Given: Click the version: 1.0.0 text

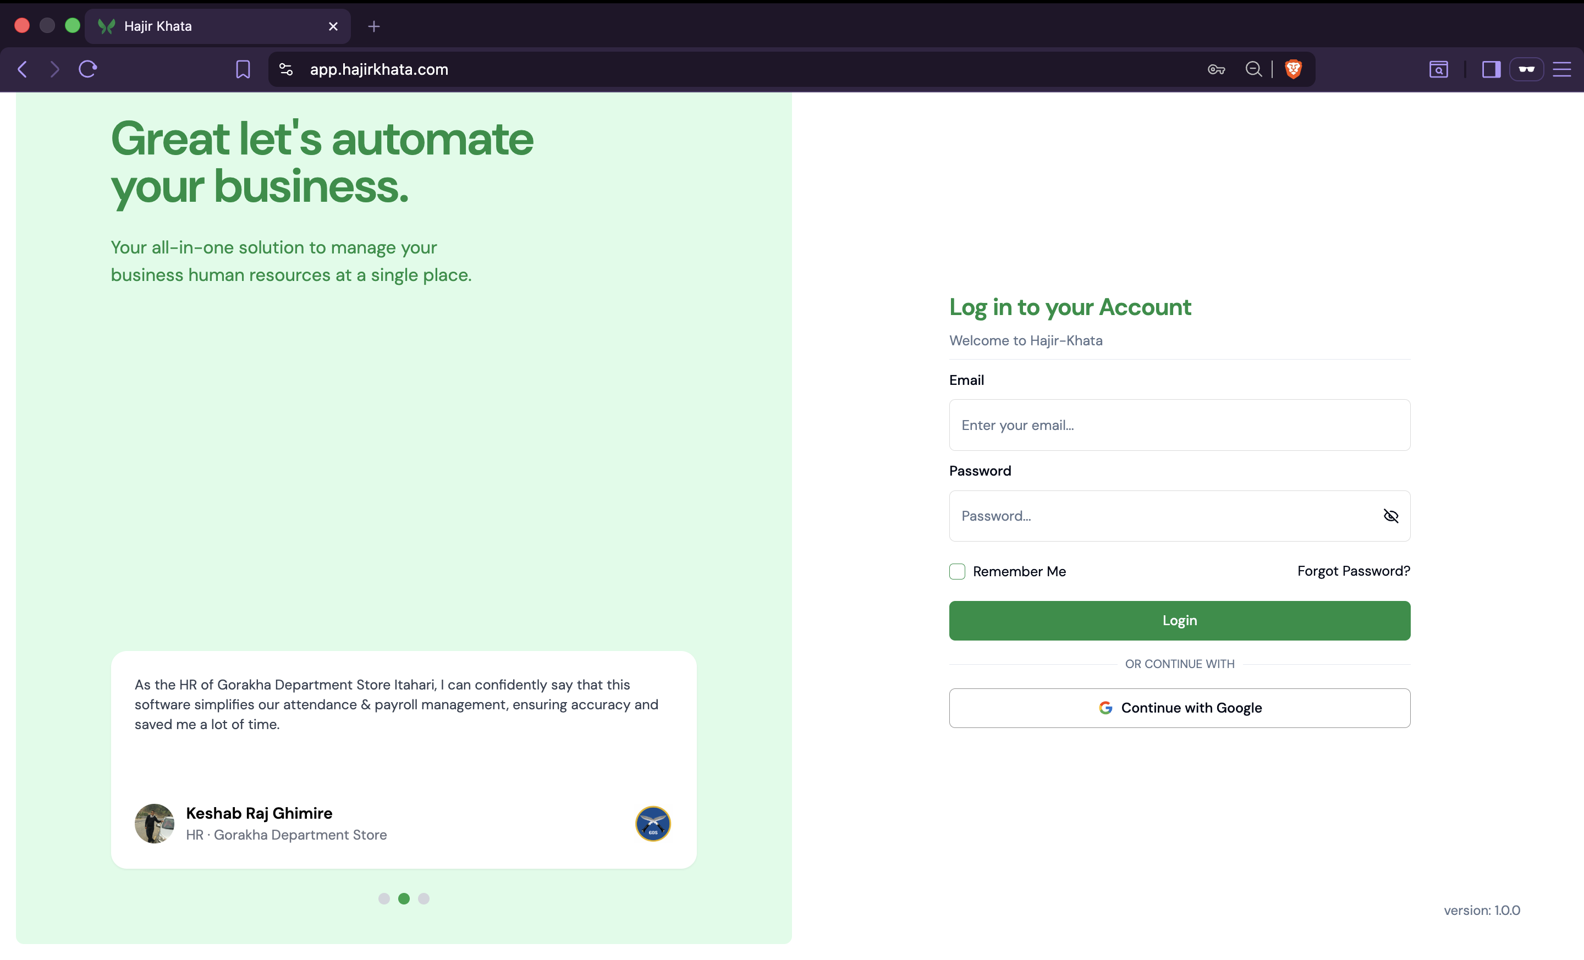Looking at the screenshot, I should pyautogui.click(x=1482, y=910).
